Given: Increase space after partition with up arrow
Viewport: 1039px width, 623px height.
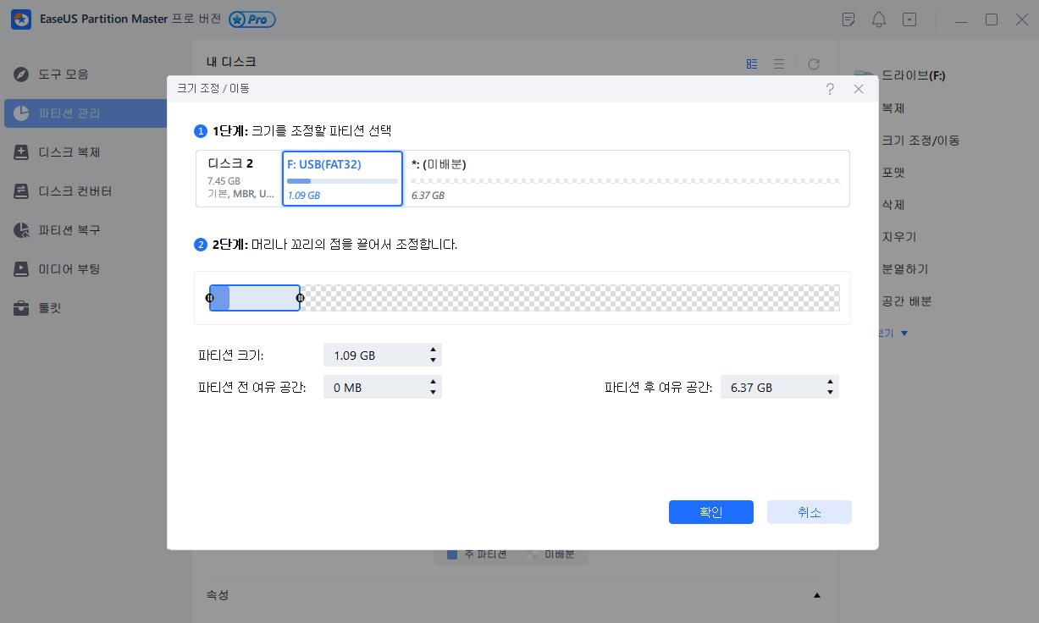Looking at the screenshot, I should [831, 383].
